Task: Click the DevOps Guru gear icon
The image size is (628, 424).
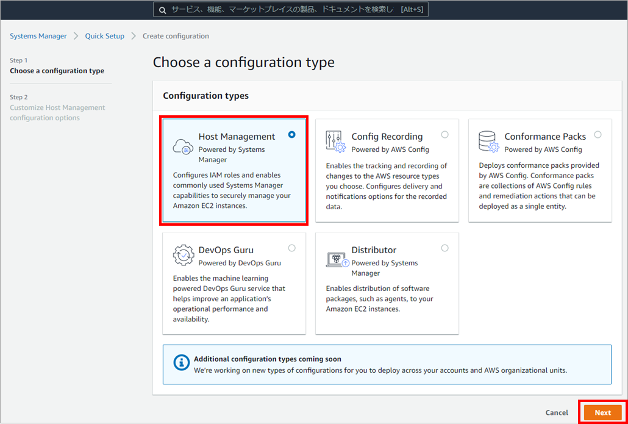Action: coord(184,255)
